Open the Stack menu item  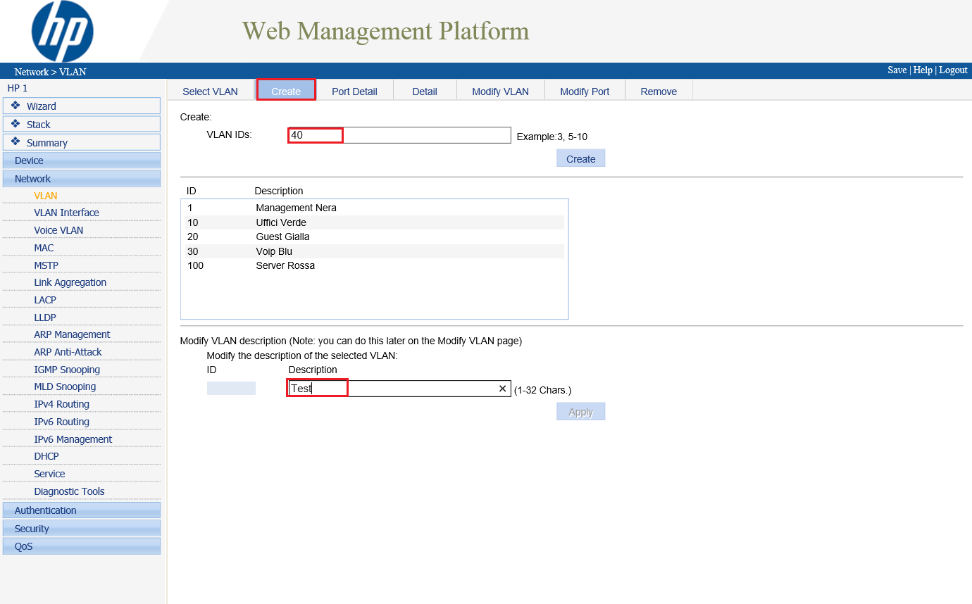(82, 124)
